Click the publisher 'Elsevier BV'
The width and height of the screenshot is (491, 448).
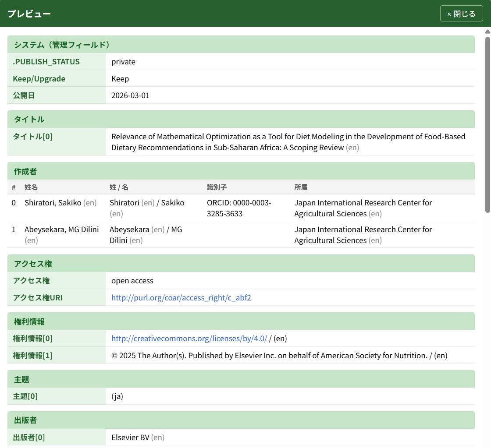130,437
